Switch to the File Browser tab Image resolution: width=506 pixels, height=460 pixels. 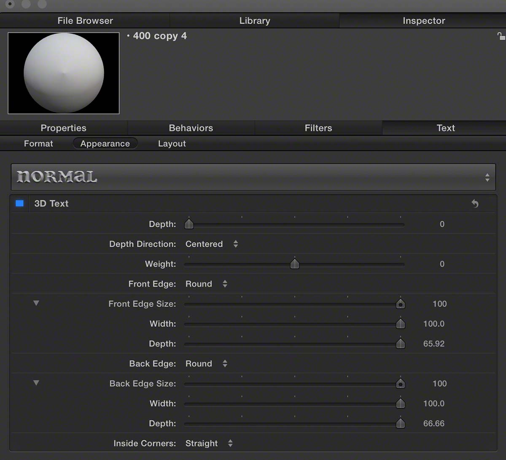coord(85,21)
